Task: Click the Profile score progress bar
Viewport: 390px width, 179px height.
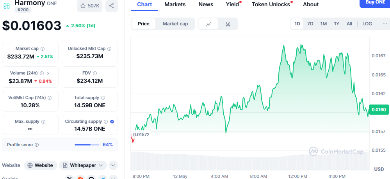Action: pos(87,145)
